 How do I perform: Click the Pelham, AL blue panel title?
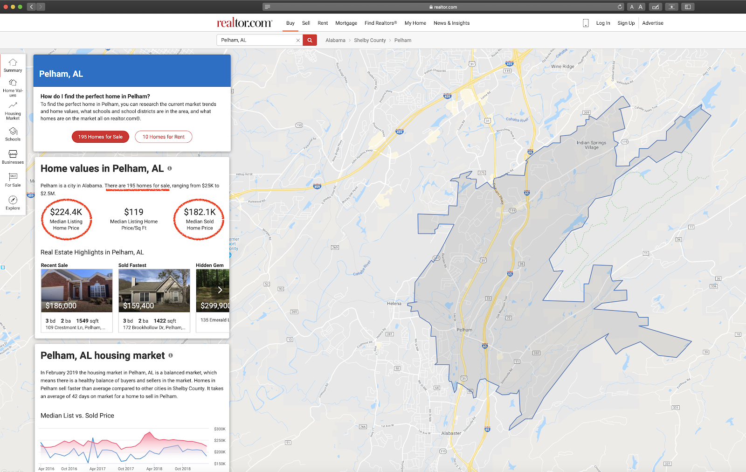coord(61,74)
